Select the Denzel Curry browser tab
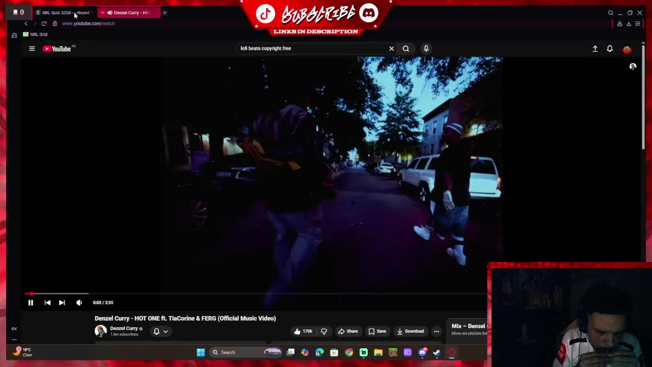The width and height of the screenshot is (652, 367). point(128,13)
